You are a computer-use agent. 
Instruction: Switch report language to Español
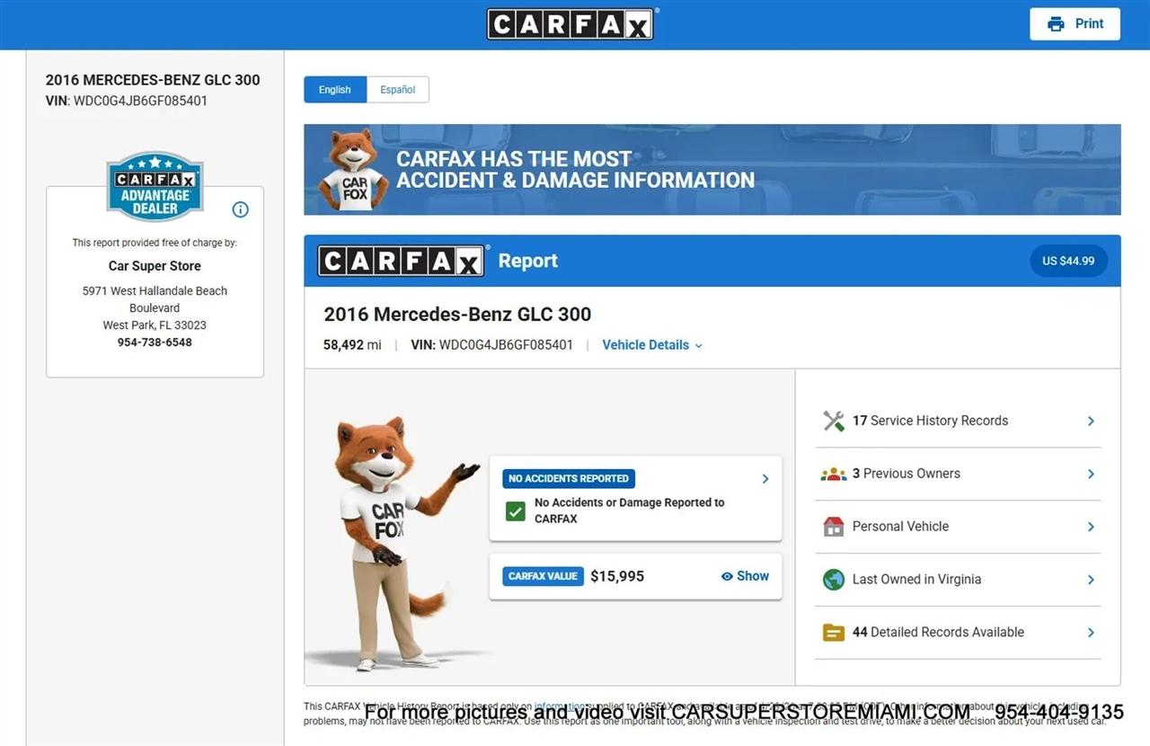[x=397, y=90]
